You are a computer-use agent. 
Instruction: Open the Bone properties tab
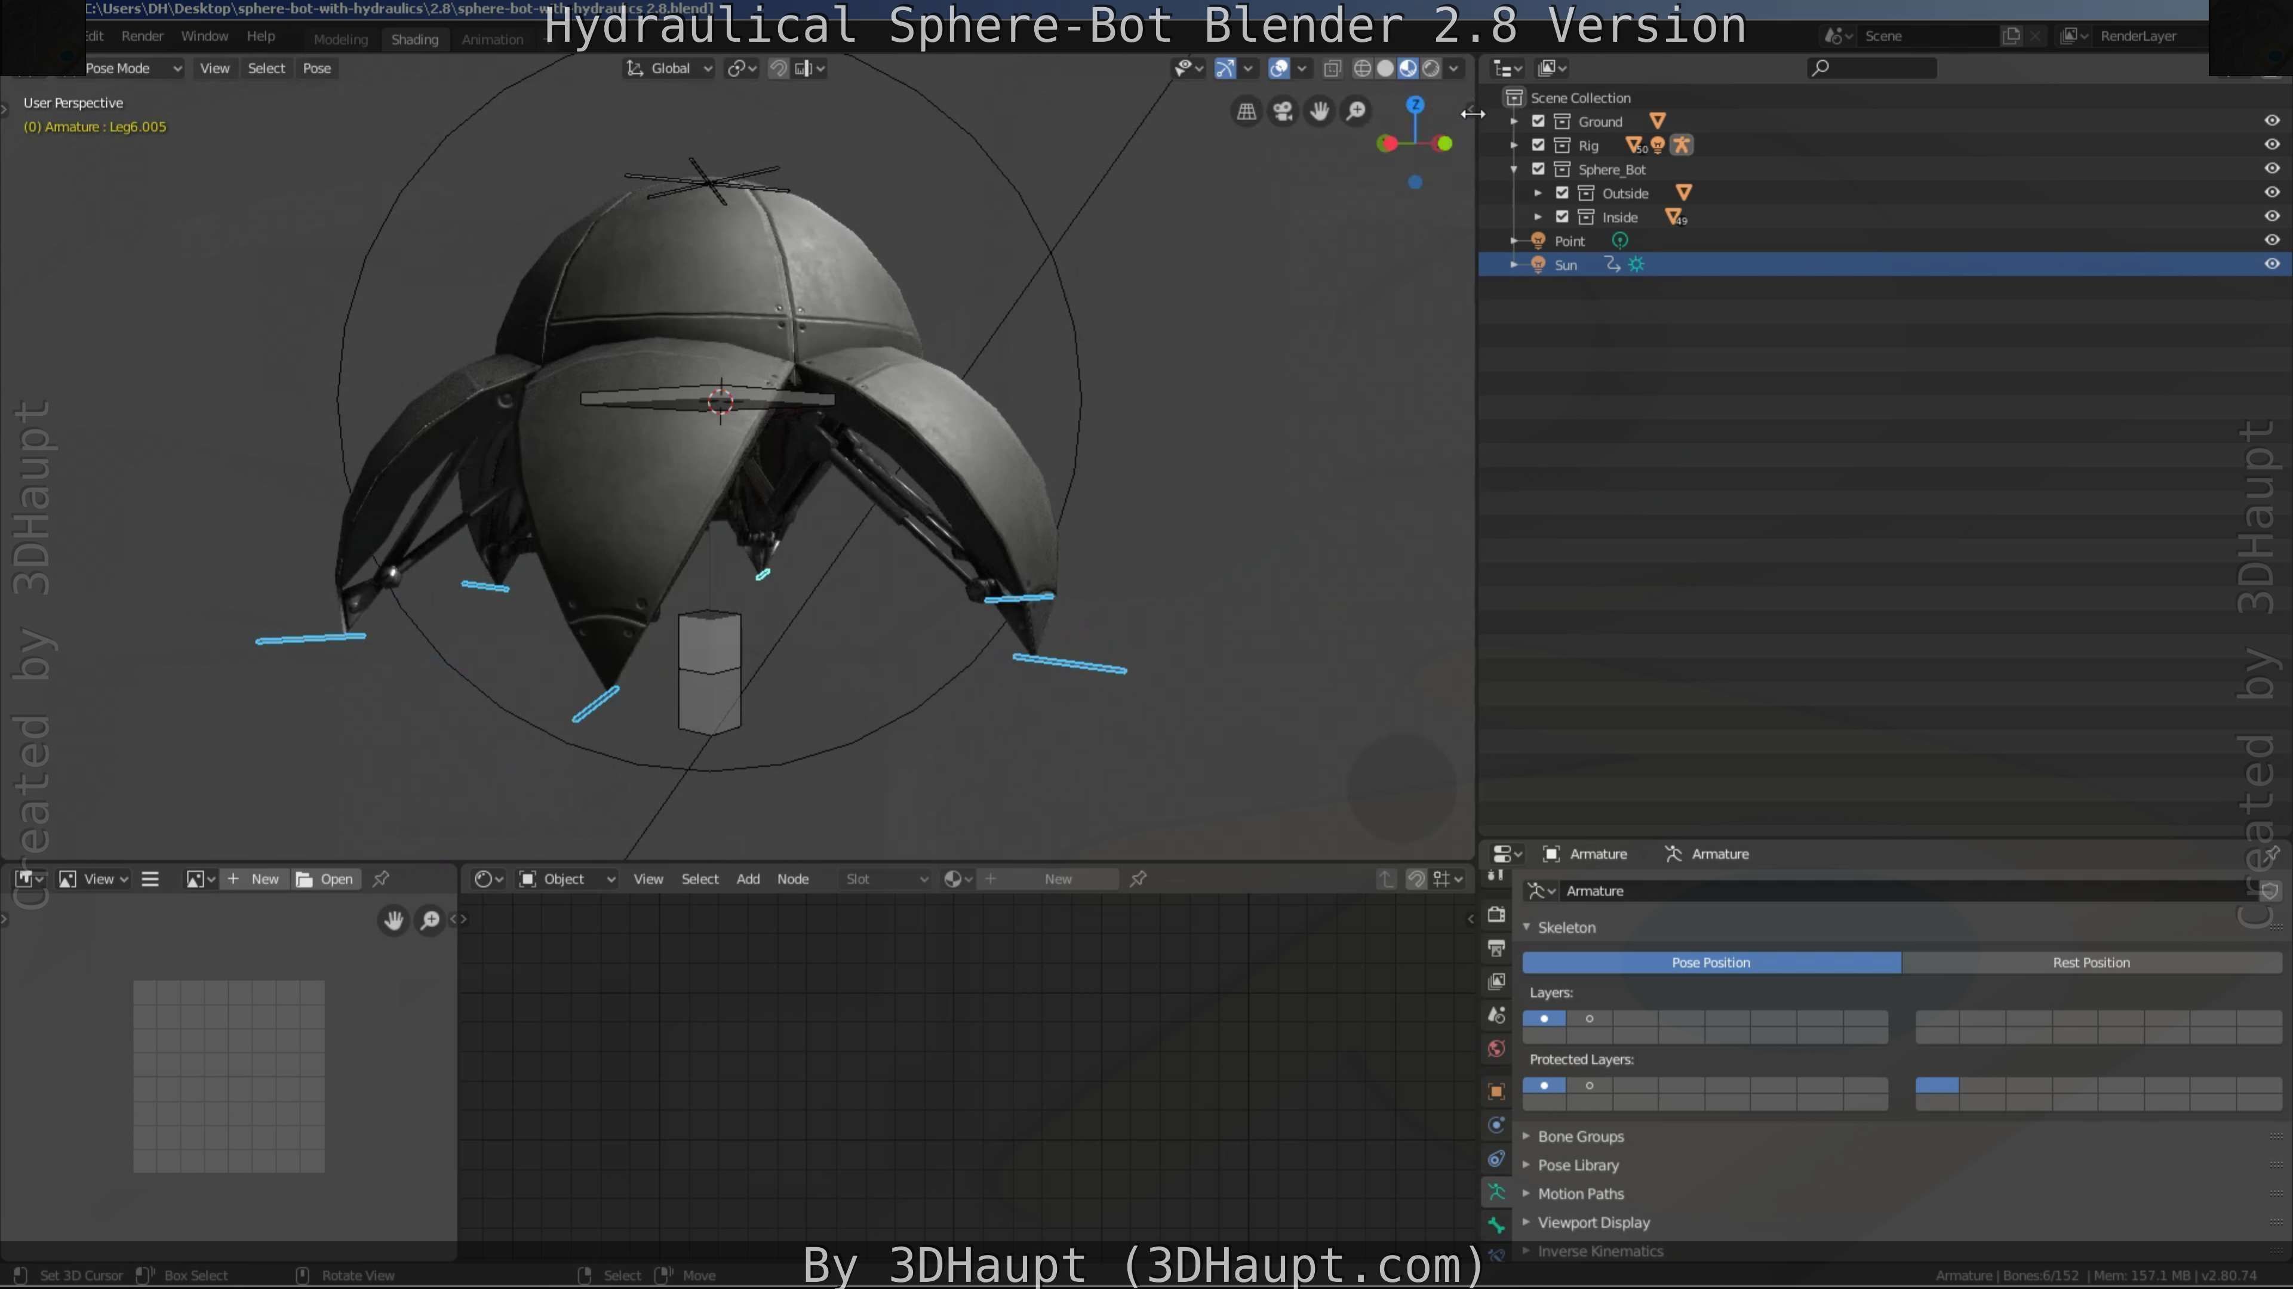point(1496,1226)
